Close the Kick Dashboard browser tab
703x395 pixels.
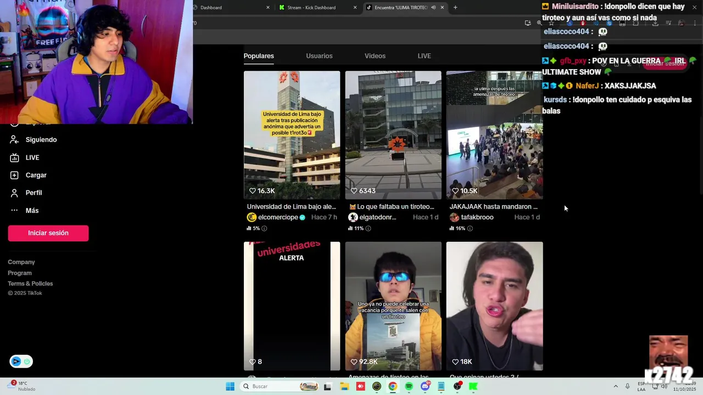pos(355,8)
